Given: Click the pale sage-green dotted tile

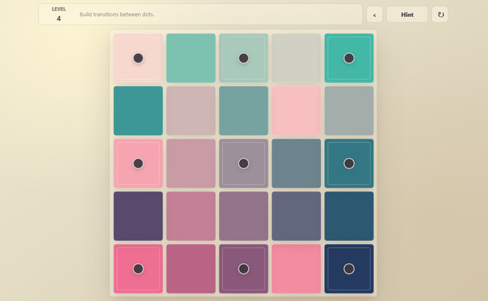Looking at the screenshot, I should click(x=243, y=58).
